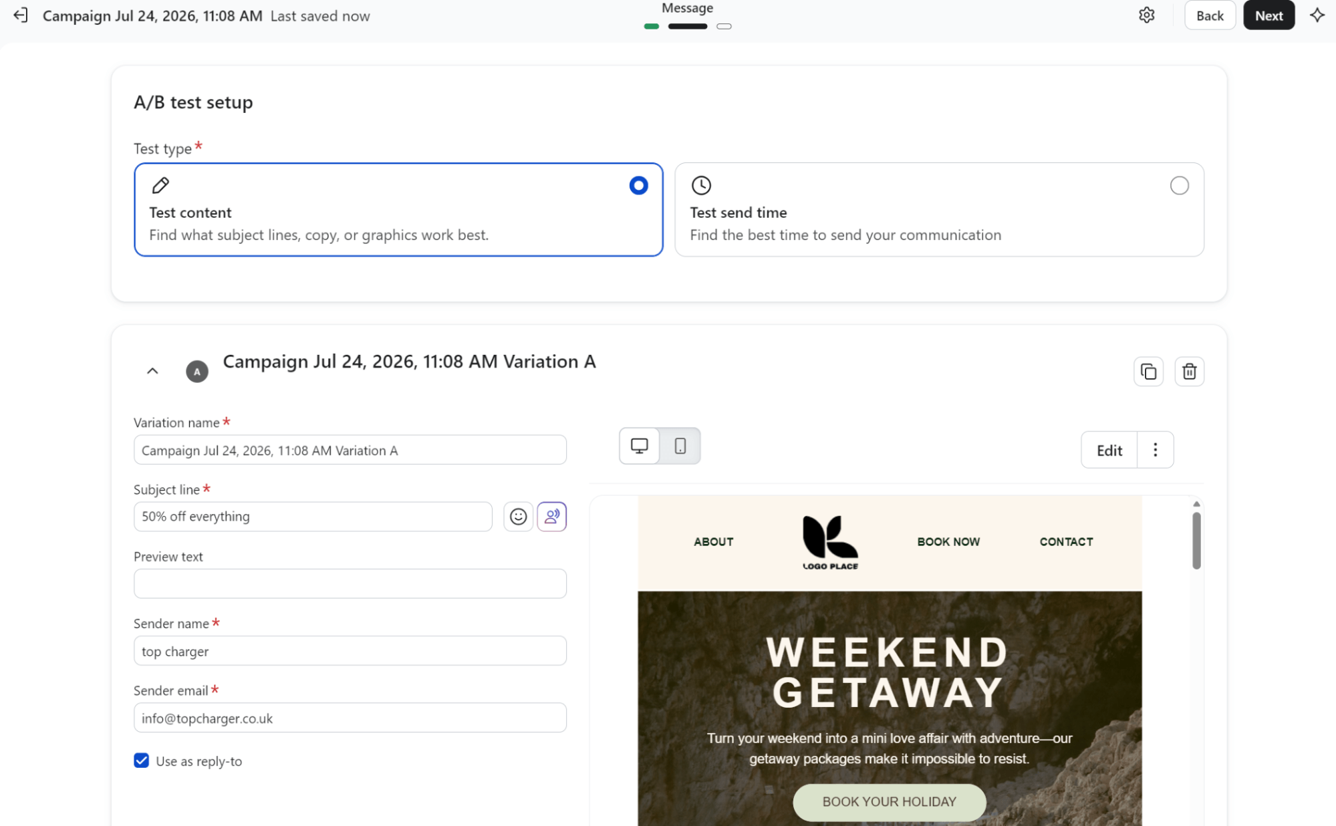The image size is (1336, 826).
Task: Collapse the Variation A section chevron
Action: click(152, 372)
